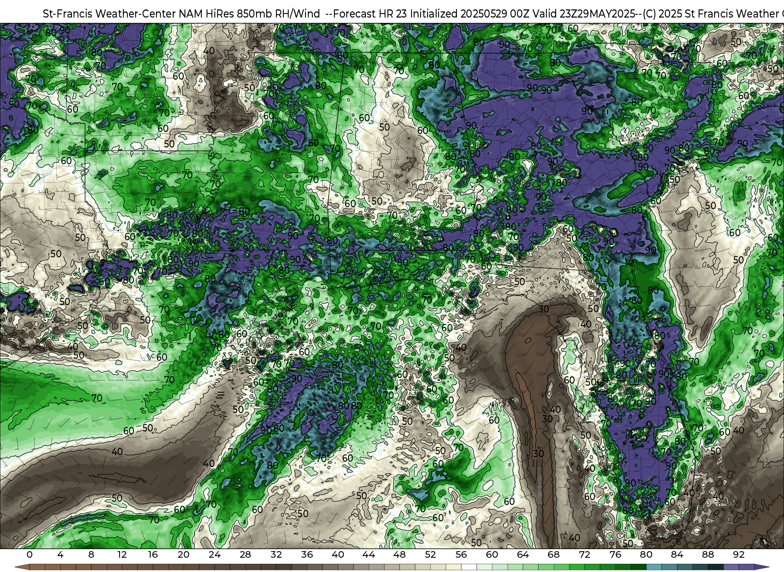Click the colorbar label "52"
This screenshot has width=784, height=572.
click(430, 554)
